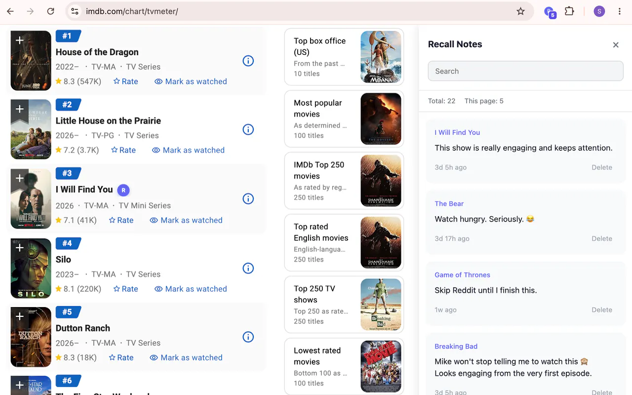Open the IMDb Top 250 movies chart
Screen dimensions: 632x395
(x=344, y=181)
